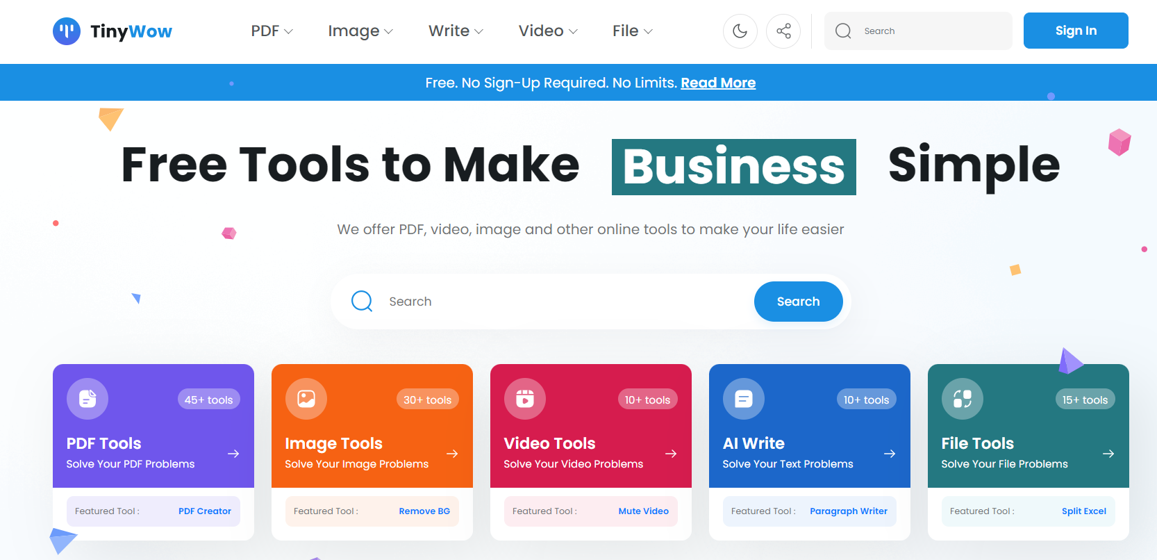Open featured tool Split Excel
Viewport: 1157px width, 560px height.
pyautogui.click(x=1084, y=511)
